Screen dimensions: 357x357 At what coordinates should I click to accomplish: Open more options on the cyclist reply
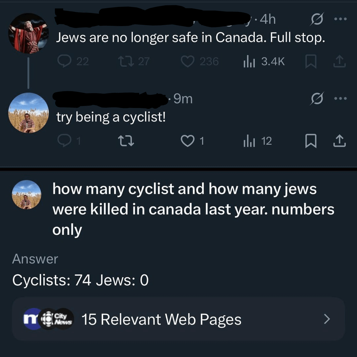point(340,99)
